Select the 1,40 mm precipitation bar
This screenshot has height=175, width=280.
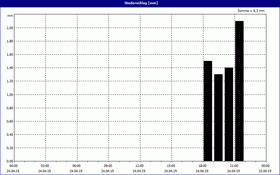(229, 114)
